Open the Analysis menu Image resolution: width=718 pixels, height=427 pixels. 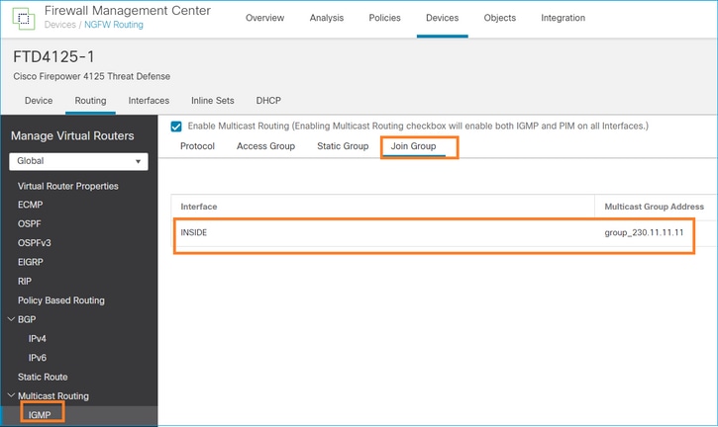pos(327,18)
